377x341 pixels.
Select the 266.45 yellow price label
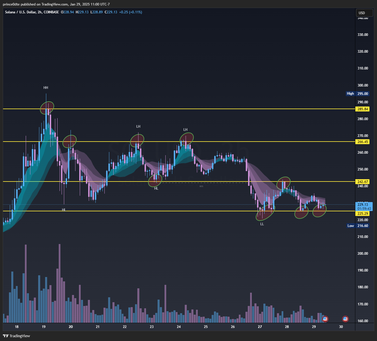(x=363, y=142)
